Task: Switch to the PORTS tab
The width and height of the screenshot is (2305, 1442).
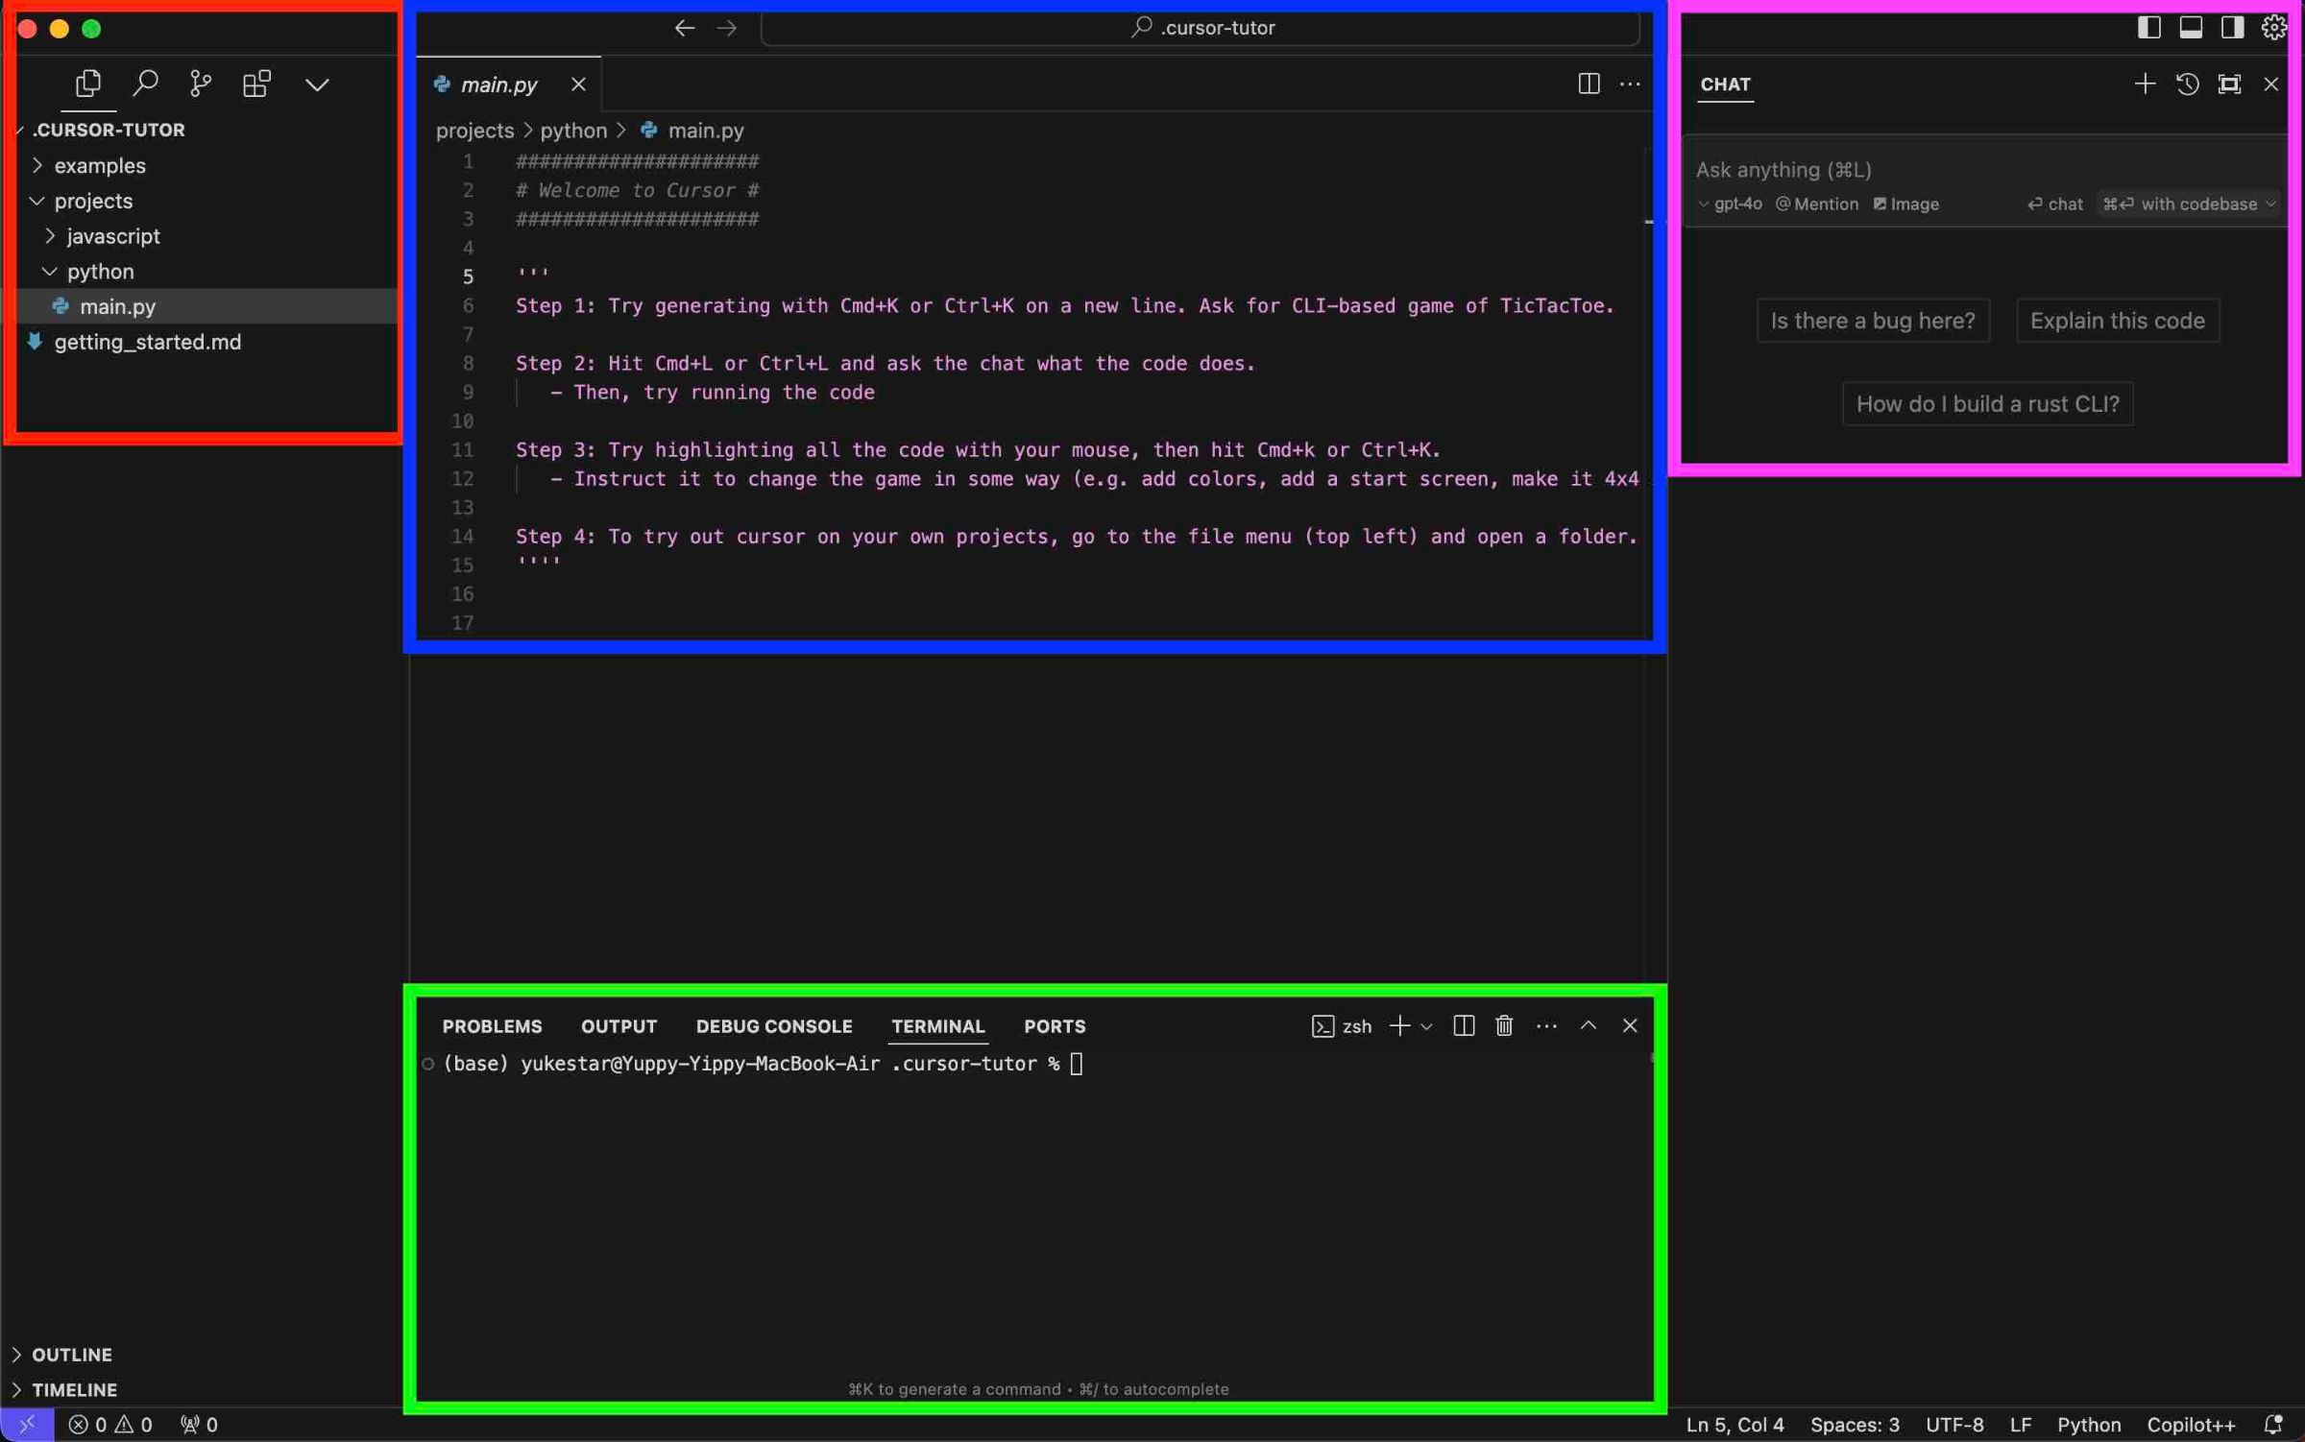Action: pos(1055,1026)
